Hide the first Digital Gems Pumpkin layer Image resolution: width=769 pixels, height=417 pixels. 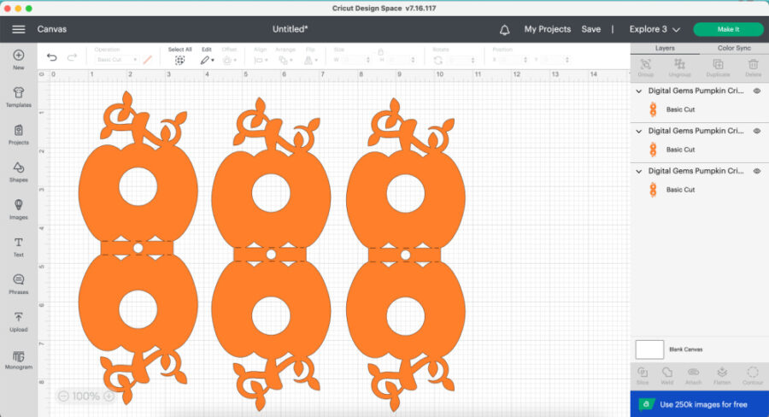(756, 91)
